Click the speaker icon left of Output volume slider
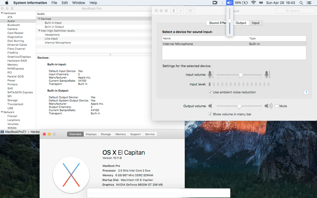317x198 pixels. [211, 106]
